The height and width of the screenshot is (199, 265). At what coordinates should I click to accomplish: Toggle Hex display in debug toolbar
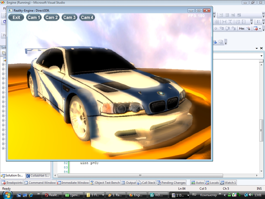point(242,29)
